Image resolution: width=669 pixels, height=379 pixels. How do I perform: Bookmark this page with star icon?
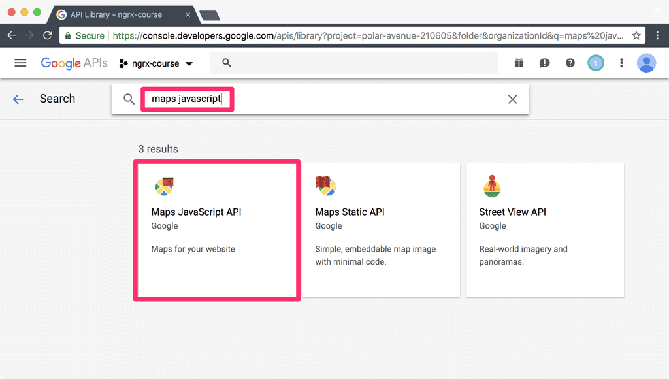[636, 35]
